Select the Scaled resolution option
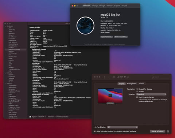This screenshot has width=175, height=138. pyautogui.click(x=137, y=92)
